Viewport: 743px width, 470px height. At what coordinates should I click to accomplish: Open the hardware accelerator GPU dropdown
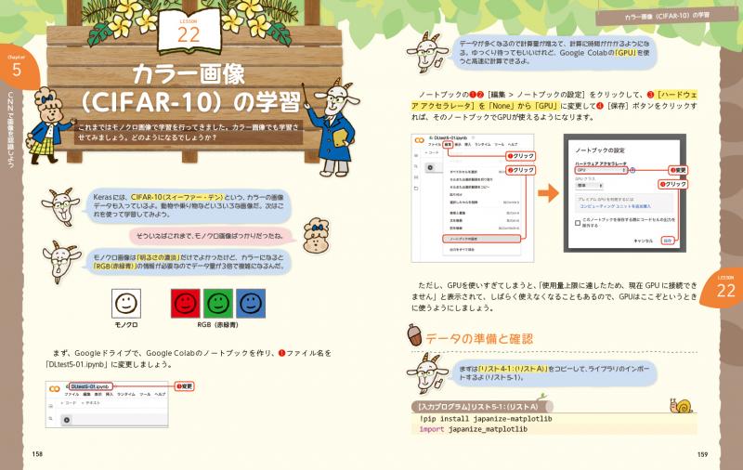click(x=600, y=170)
